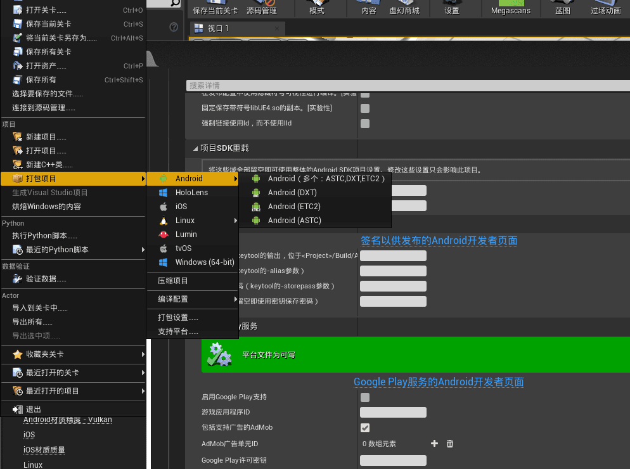
Task: Click Execute Python Script menu entry
Action: (73, 236)
